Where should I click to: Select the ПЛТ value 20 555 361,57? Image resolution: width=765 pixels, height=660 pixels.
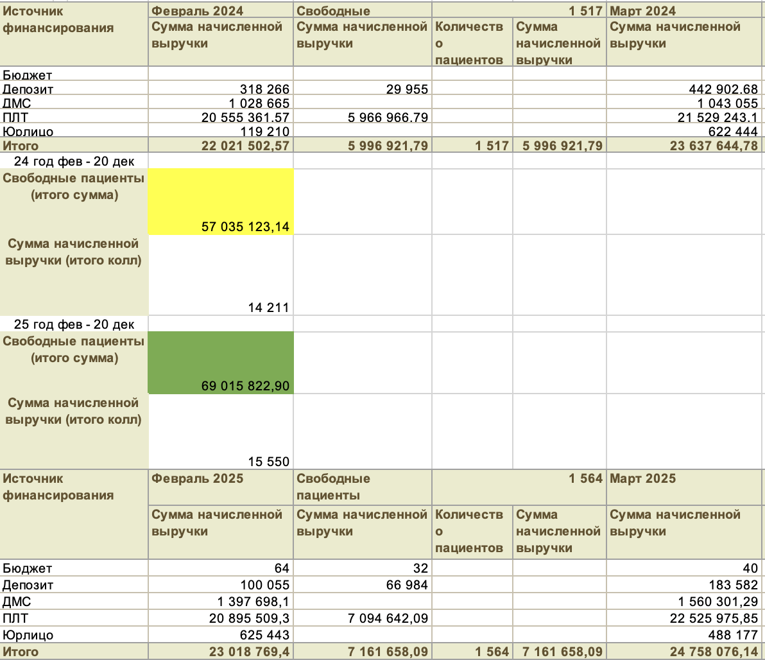point(221,117)
